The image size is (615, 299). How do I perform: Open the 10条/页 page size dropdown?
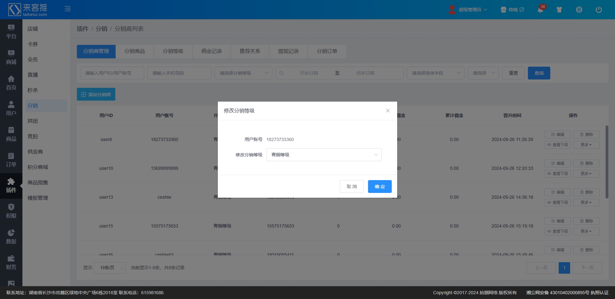tap(110, 268)
